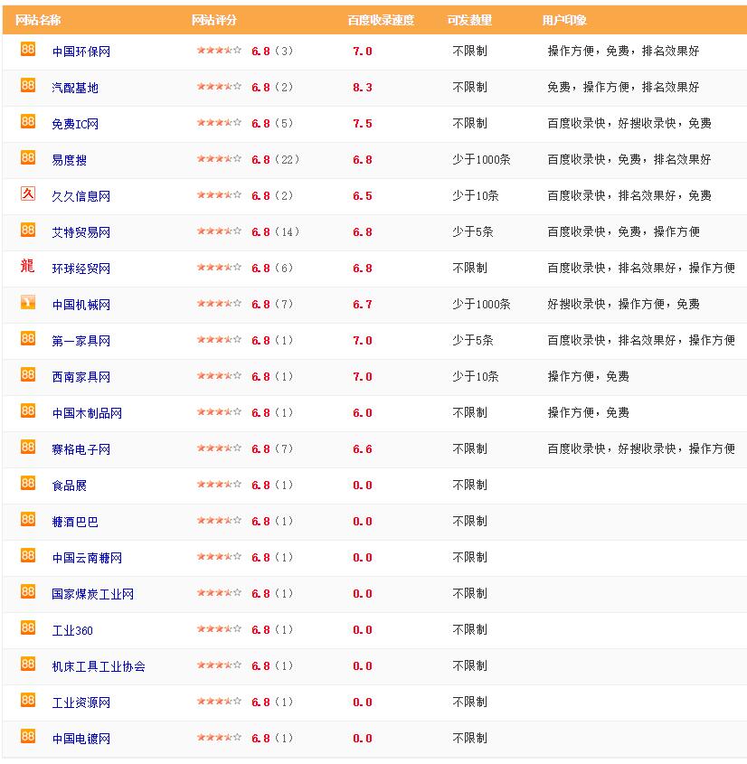Viewport: 747px width, 764px height.
Task: Visit the 工业360 link
Action: [72, 630]
